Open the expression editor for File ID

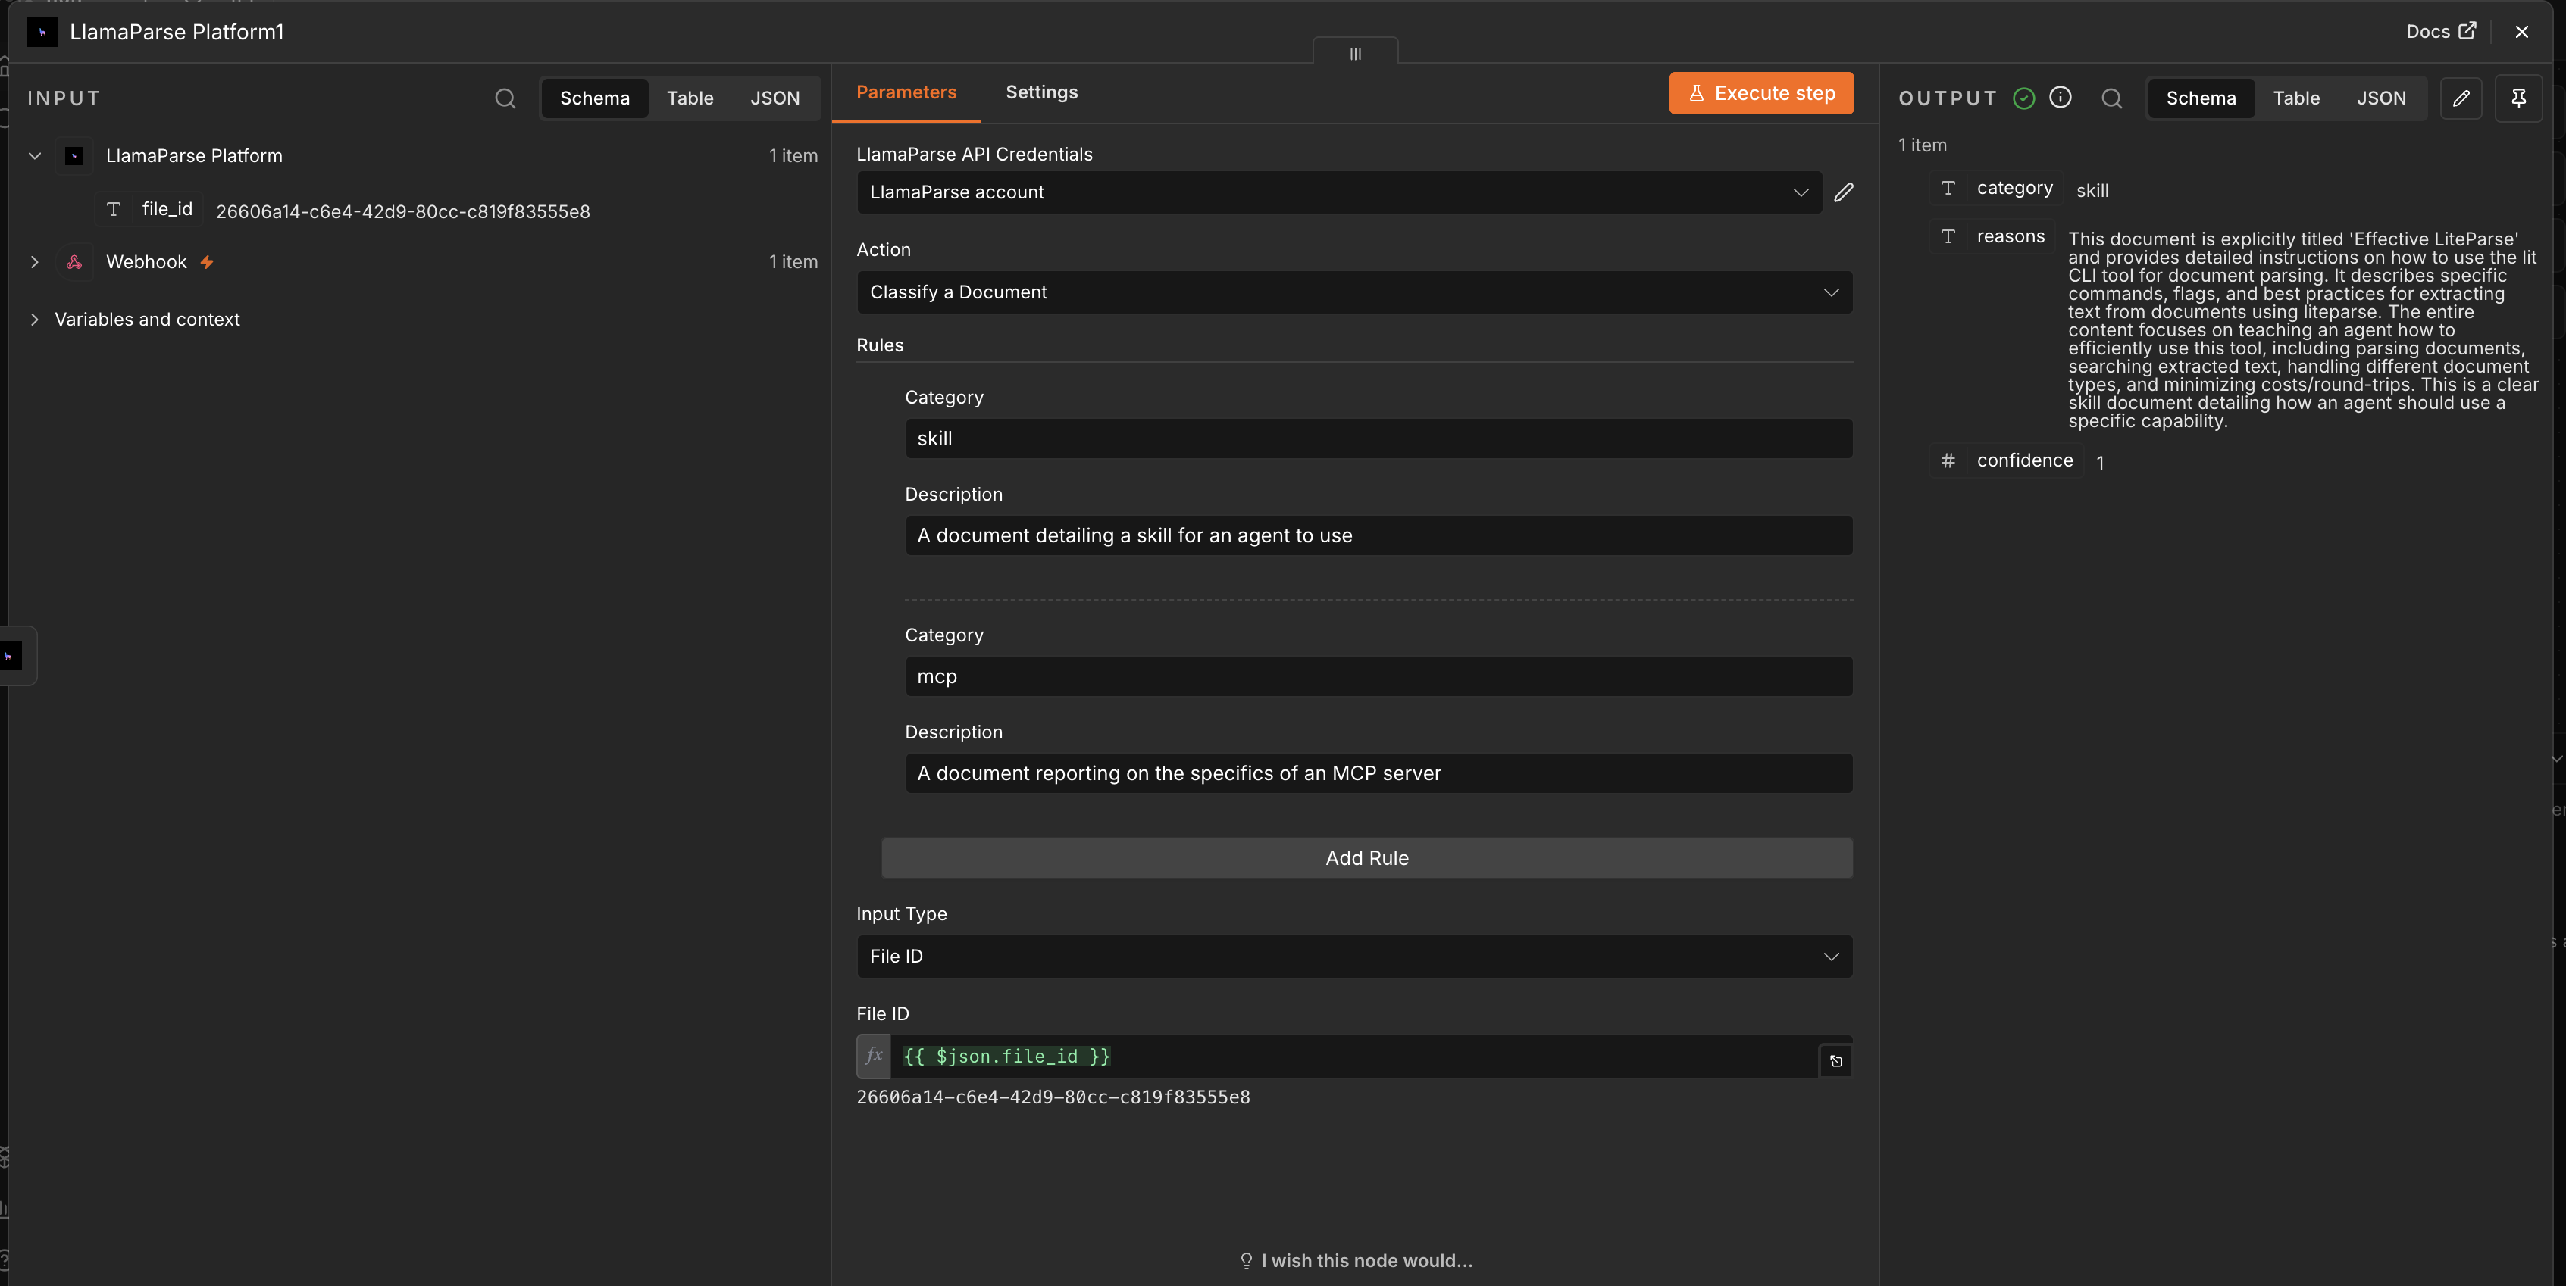(1836, 1061)
